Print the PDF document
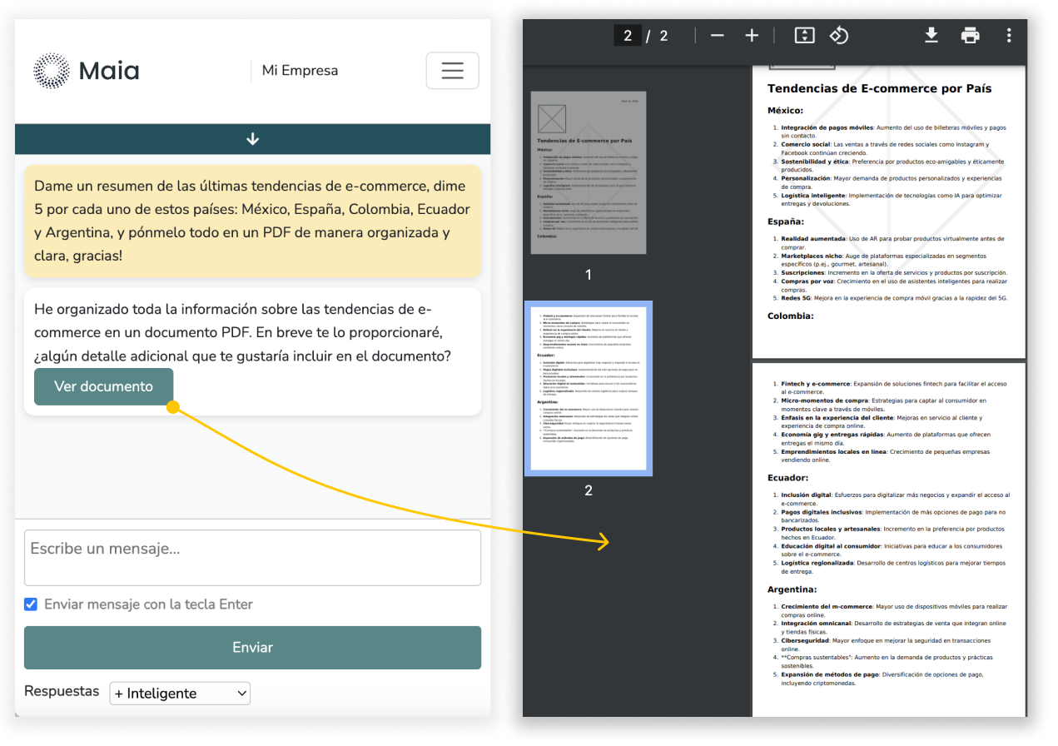The height and width of the screenshot is (746, 1058). (970, 36)
